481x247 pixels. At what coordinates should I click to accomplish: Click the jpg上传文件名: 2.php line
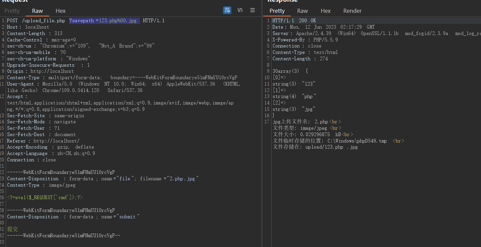click(307, 122)
